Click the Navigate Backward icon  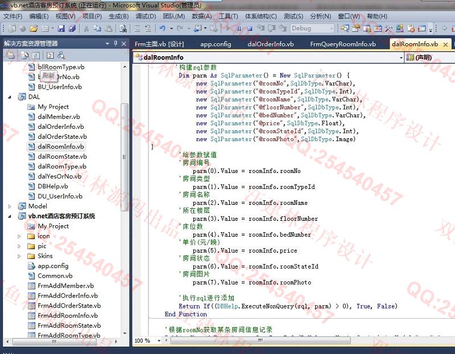[198, 28]
